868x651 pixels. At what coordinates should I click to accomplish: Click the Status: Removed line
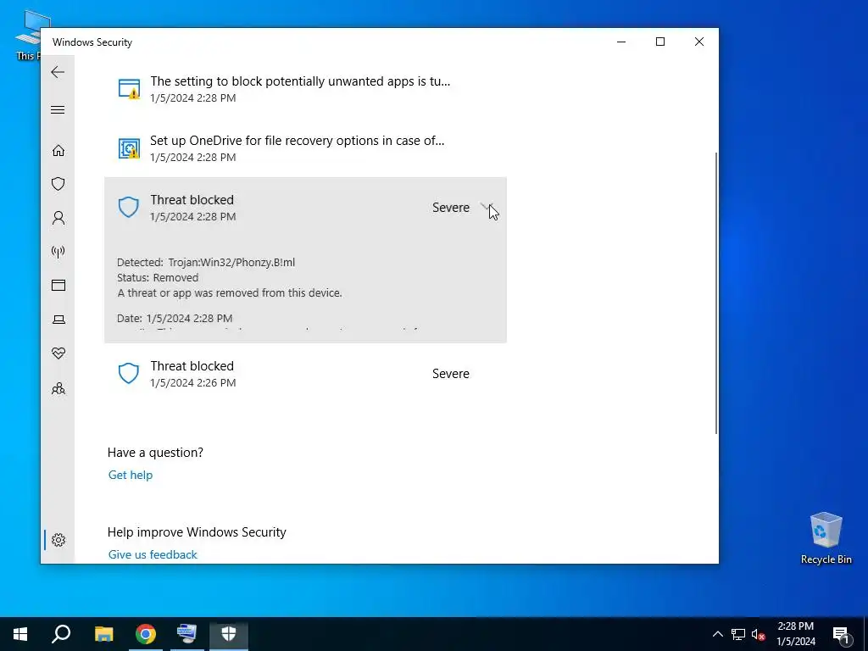pos(158,278)
